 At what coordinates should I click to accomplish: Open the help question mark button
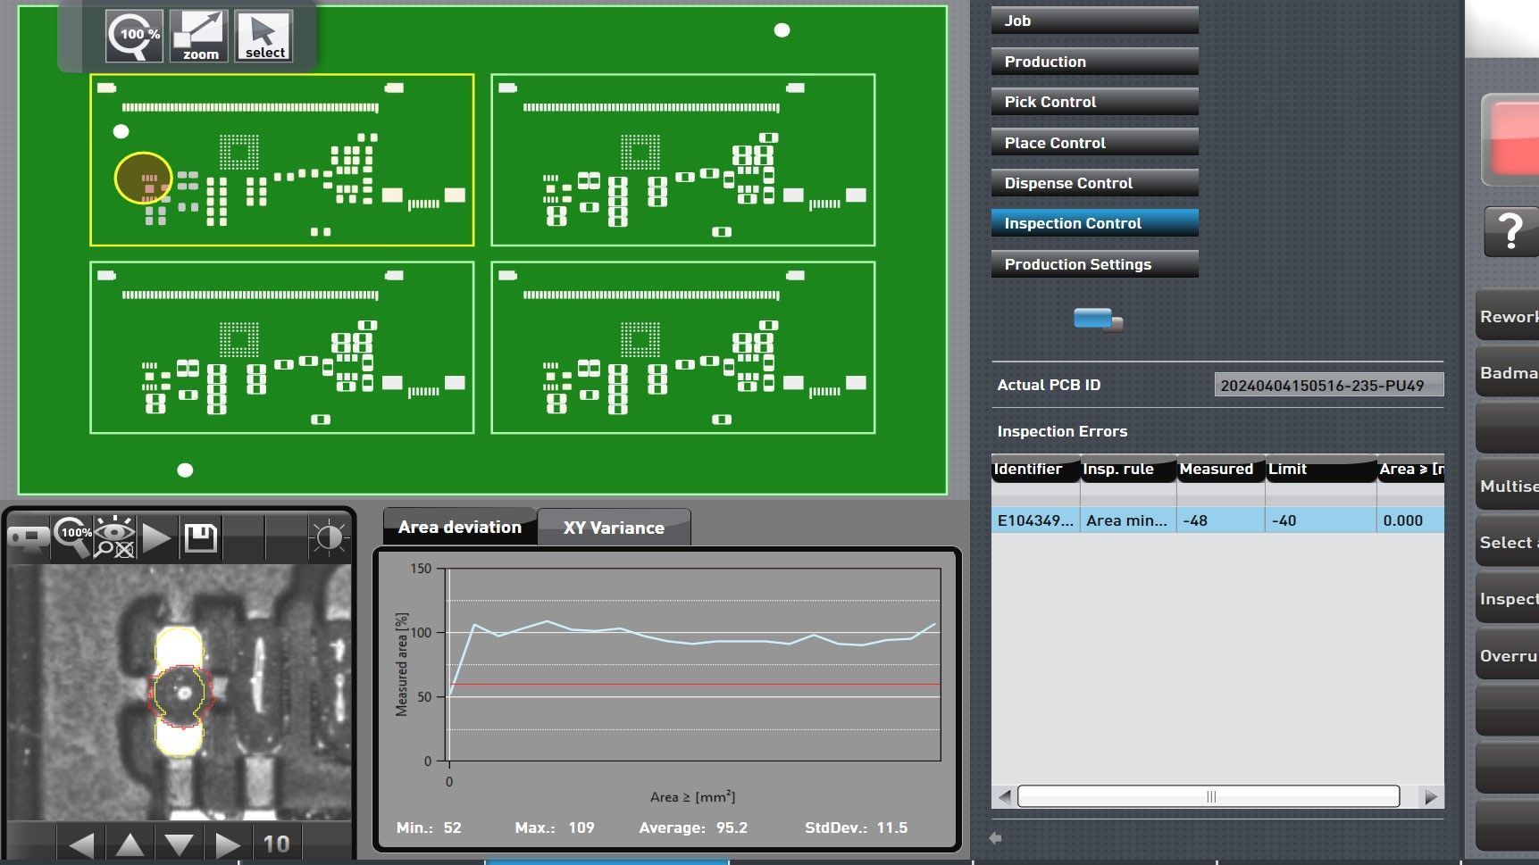tap(1510, 231)
